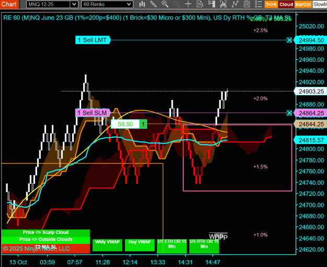Click the 25020.00 price axis label
Image resolution: width=327 pixels, height=267 pixels.
pyautogui.click(x=311, y=26)
